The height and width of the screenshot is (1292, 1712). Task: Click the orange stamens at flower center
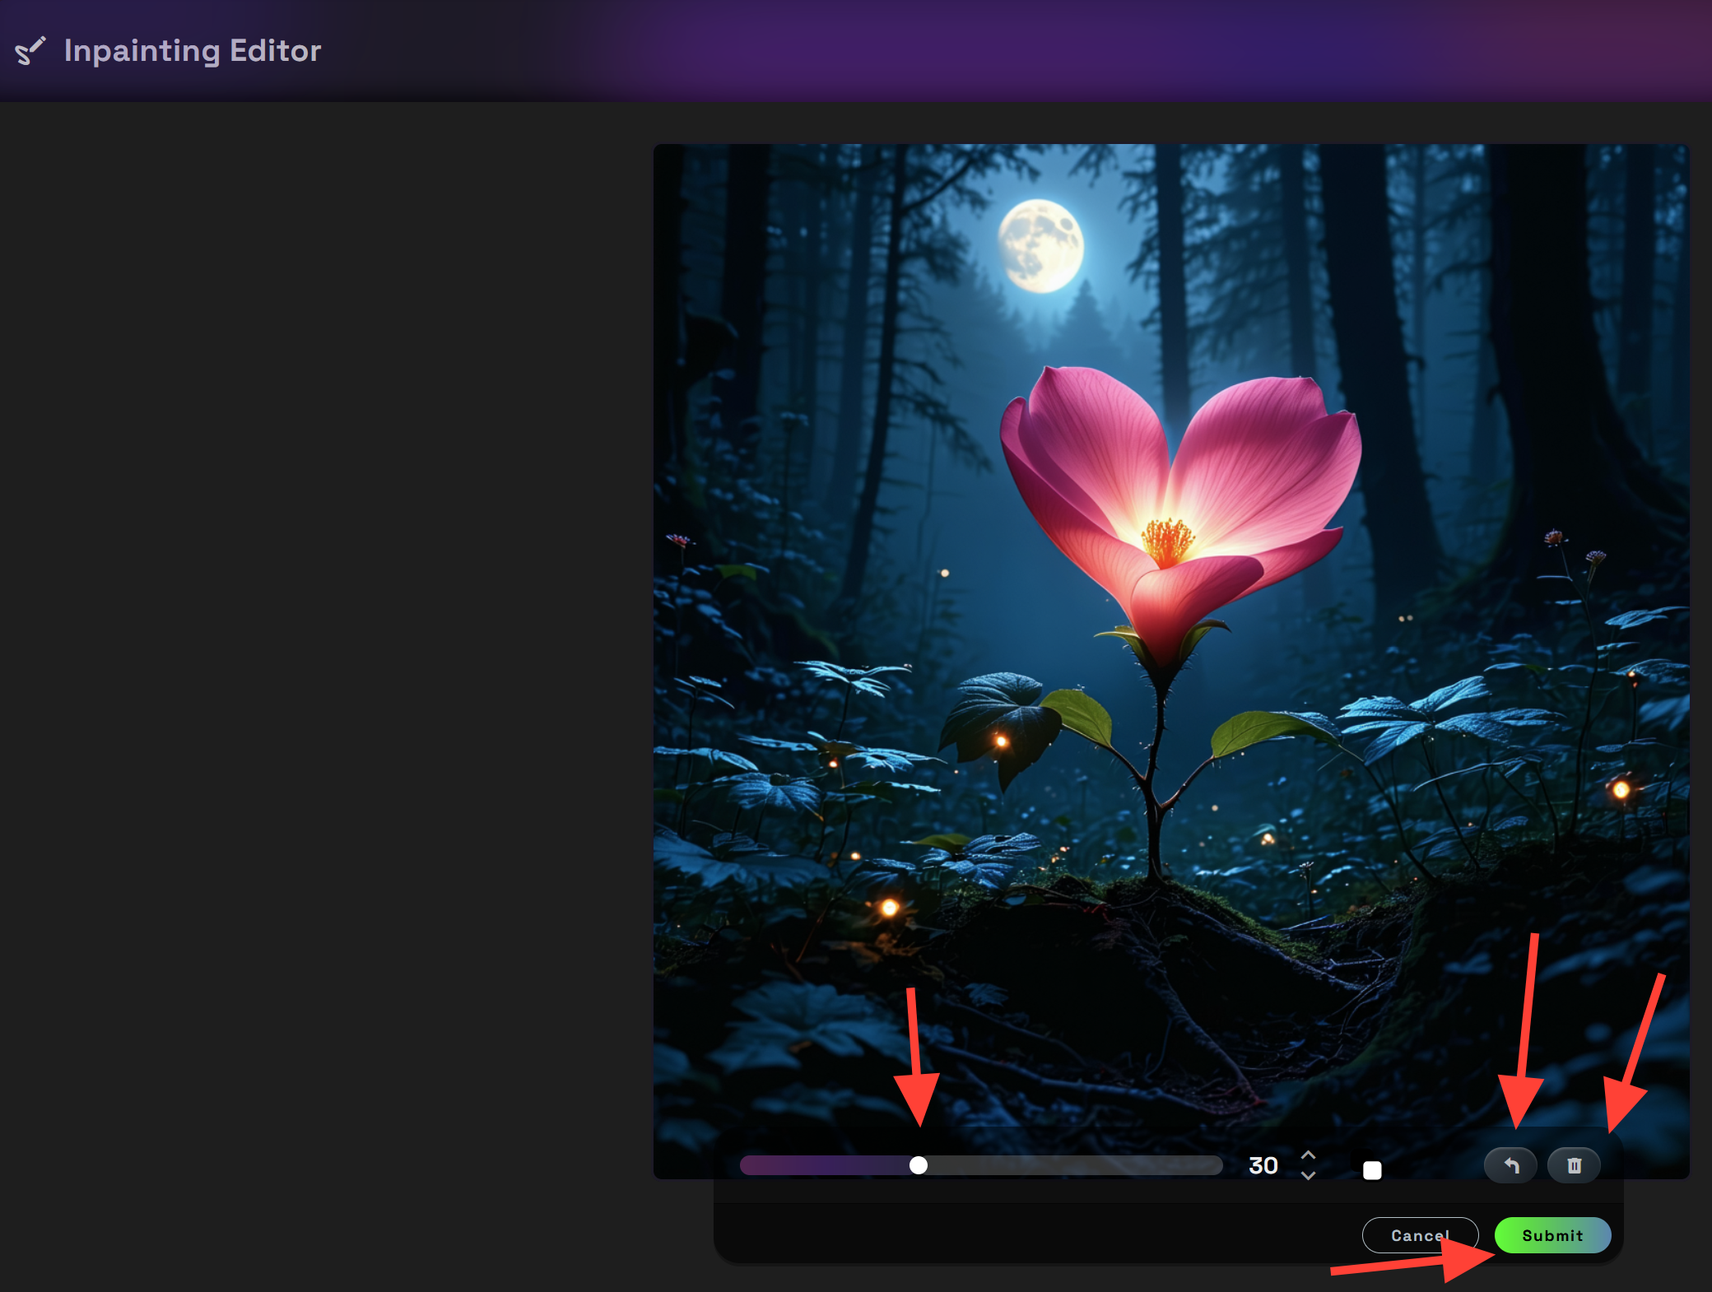[1167, 541]
